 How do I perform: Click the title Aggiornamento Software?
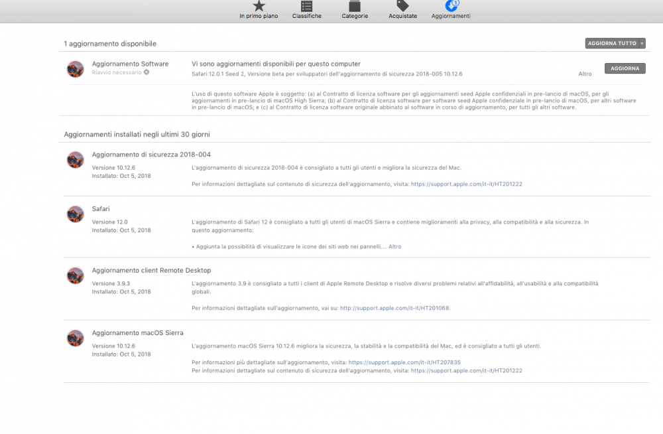coord(130,64)
